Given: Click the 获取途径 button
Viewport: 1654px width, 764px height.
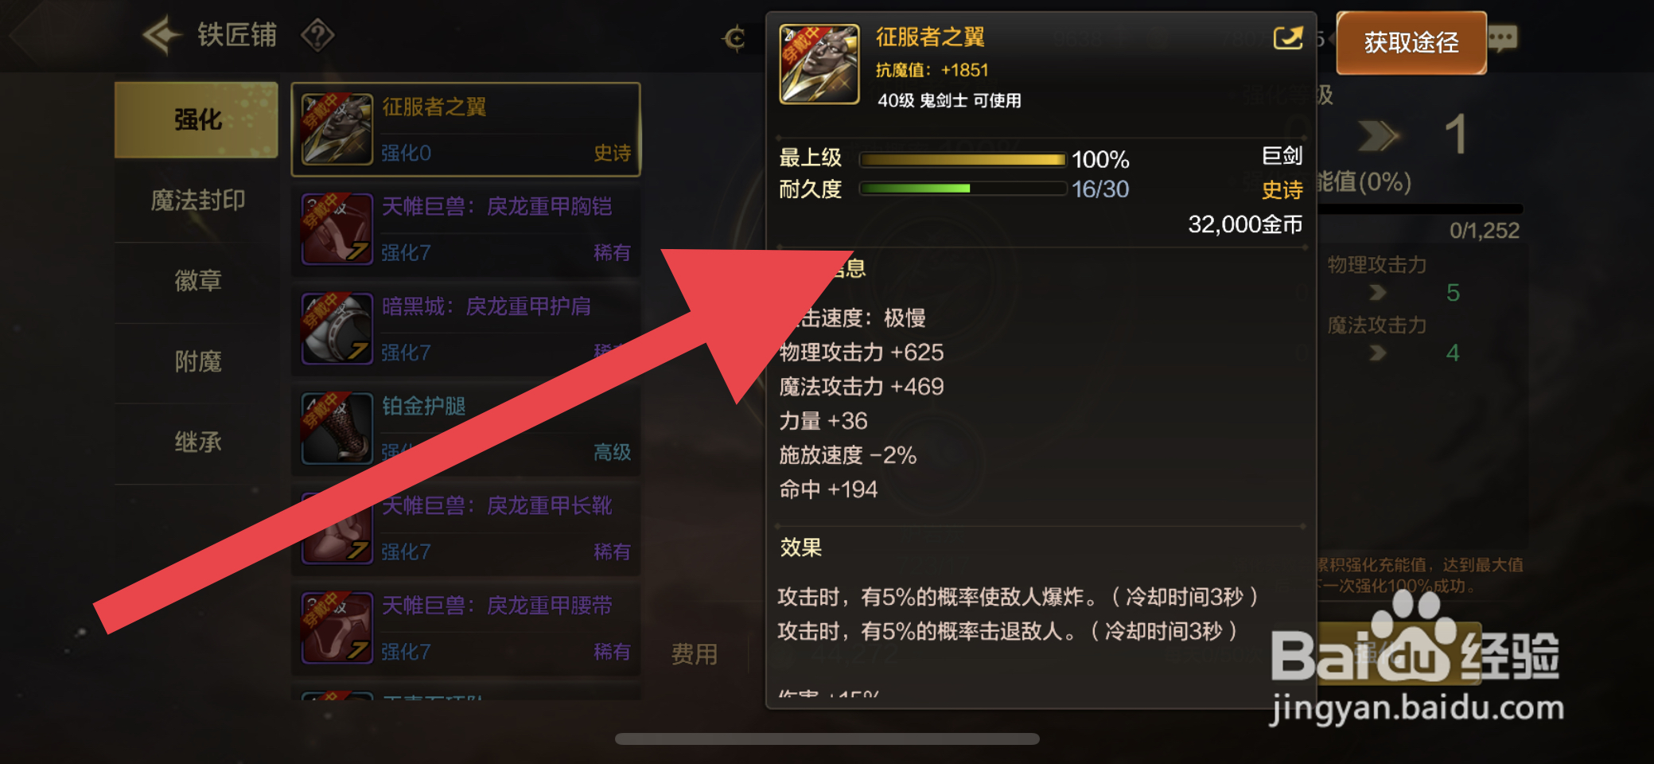Looking at the screenshot, I should 1411,43.
